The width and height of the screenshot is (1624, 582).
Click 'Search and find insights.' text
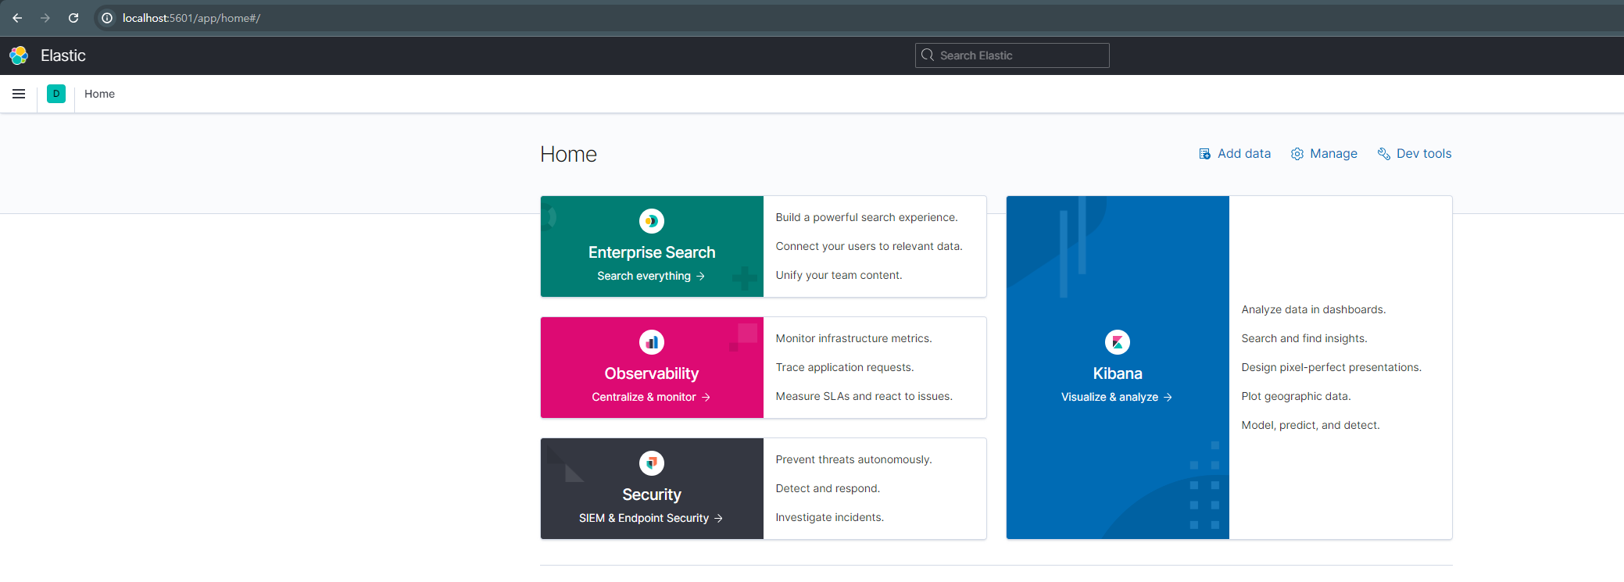coord(1304,338)
